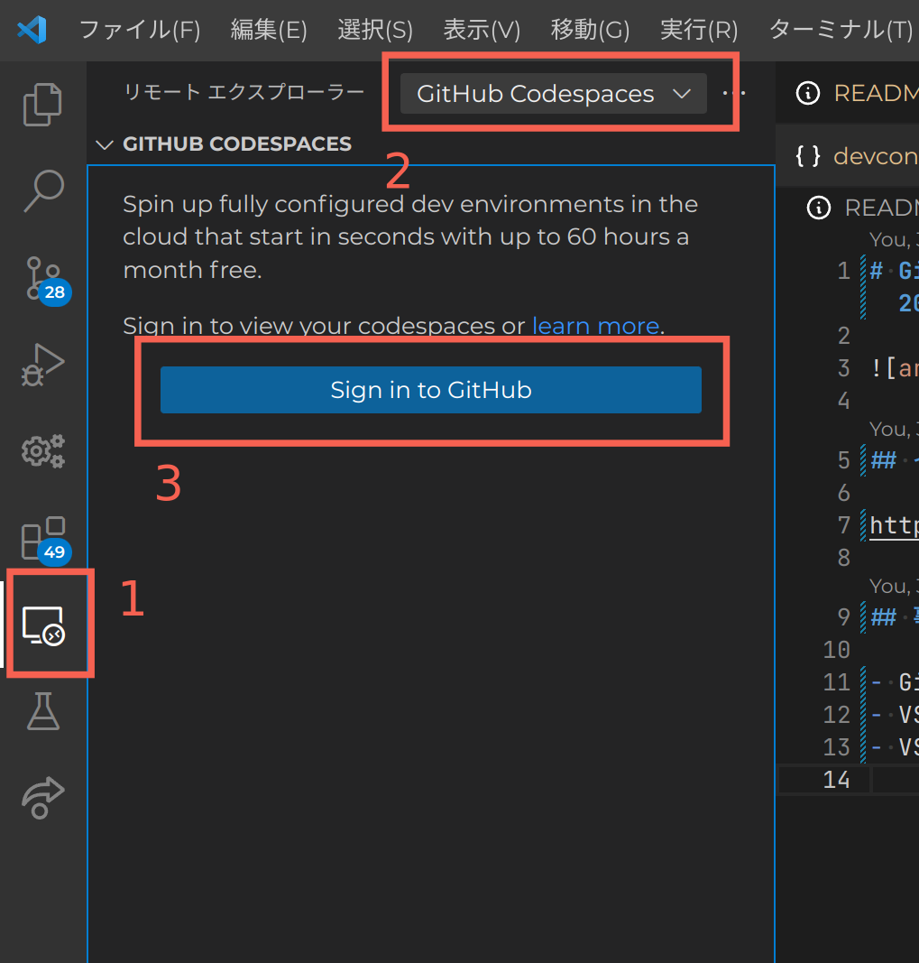This screenshot has height=963, width=919.
Task: Click the Sign in to GitHub button
Action: pyautogui.click(x=430, y=390)
